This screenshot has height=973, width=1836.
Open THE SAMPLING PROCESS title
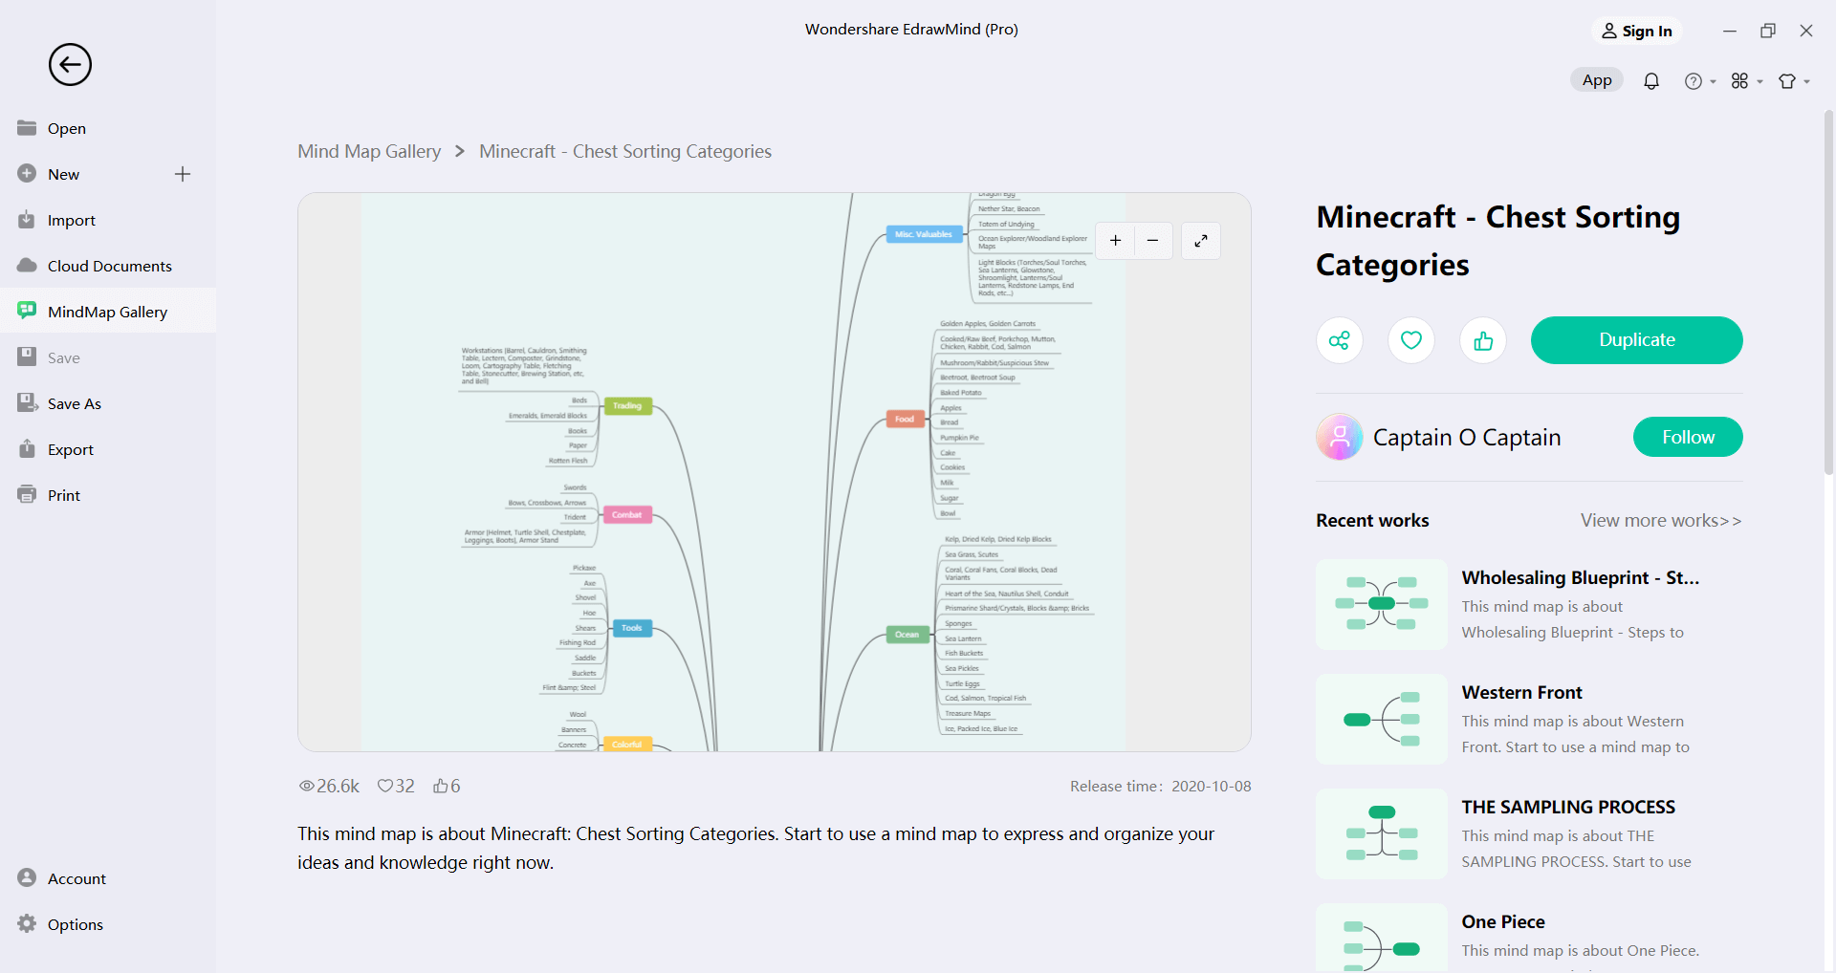click(1568, 807)
